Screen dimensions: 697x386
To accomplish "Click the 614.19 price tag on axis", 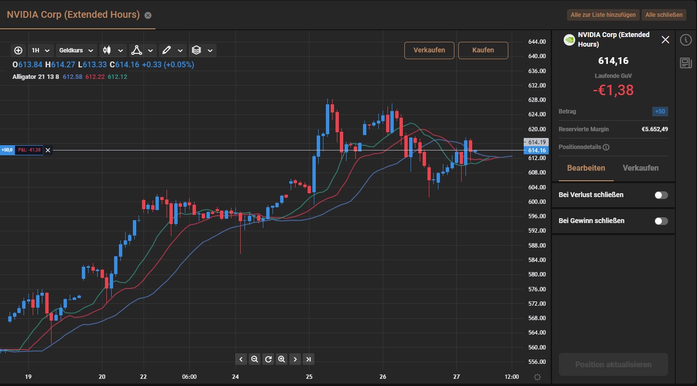I will [536, 142].
